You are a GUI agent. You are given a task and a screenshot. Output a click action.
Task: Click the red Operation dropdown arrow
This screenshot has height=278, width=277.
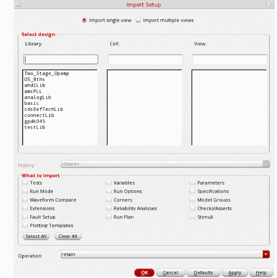(266, 254)
